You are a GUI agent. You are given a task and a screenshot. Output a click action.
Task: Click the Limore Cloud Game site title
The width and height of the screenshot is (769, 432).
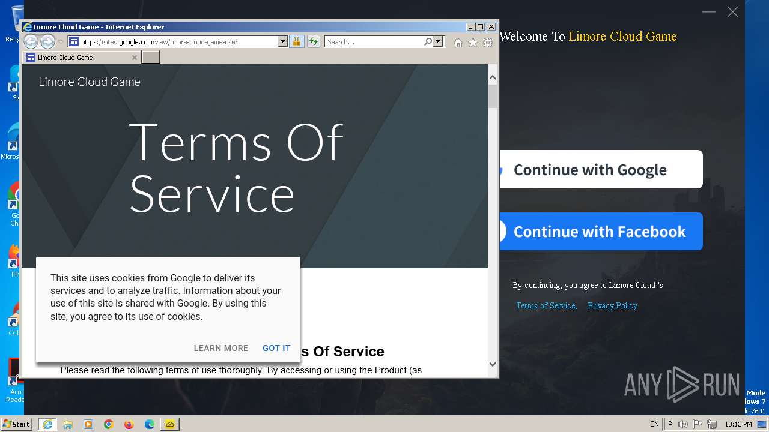90,82
